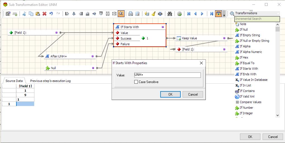The image size is (285, 143).
Task: Click the broom clean-up icon
Action: click(154, 14)
